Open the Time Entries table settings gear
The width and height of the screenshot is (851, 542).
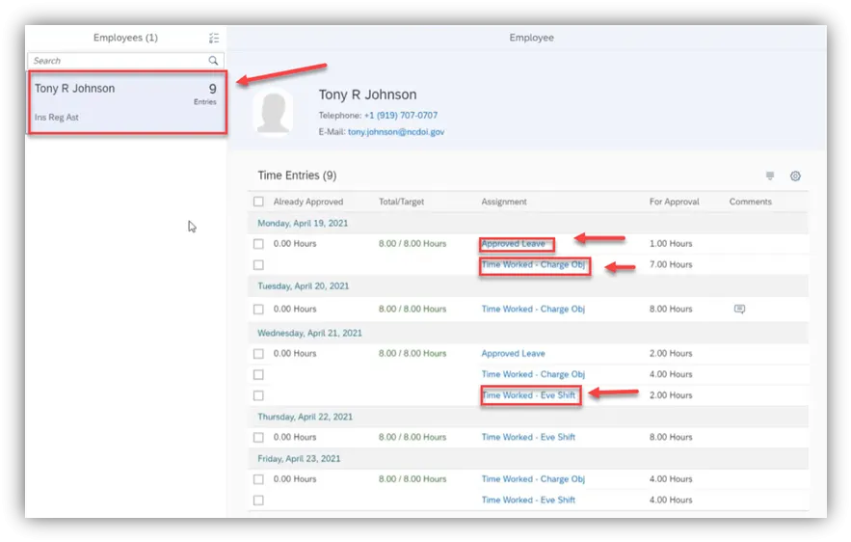pos(795,176)
